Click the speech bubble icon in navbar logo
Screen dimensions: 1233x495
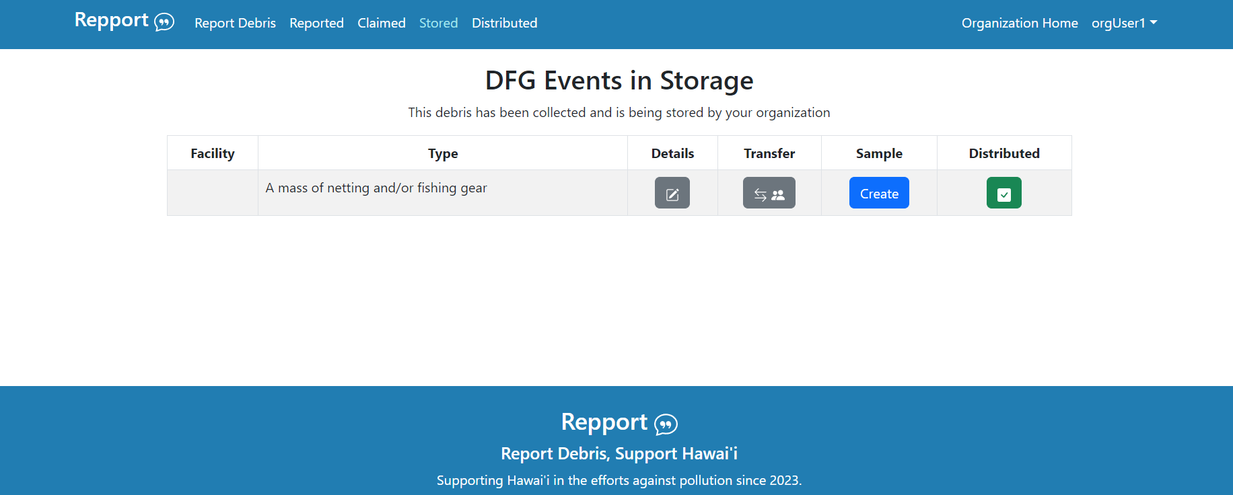(x=164, y=23)
